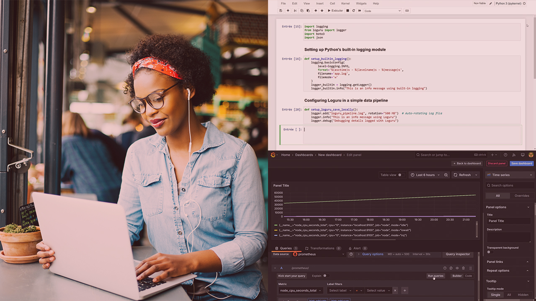536x301 pixels.
Task: Open the Jupyter command palette keyboard icon
Action: [x=407, y=10]
